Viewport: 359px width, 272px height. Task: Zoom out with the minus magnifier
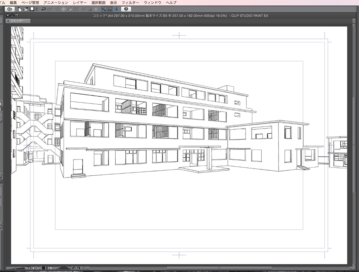[33, 268]
